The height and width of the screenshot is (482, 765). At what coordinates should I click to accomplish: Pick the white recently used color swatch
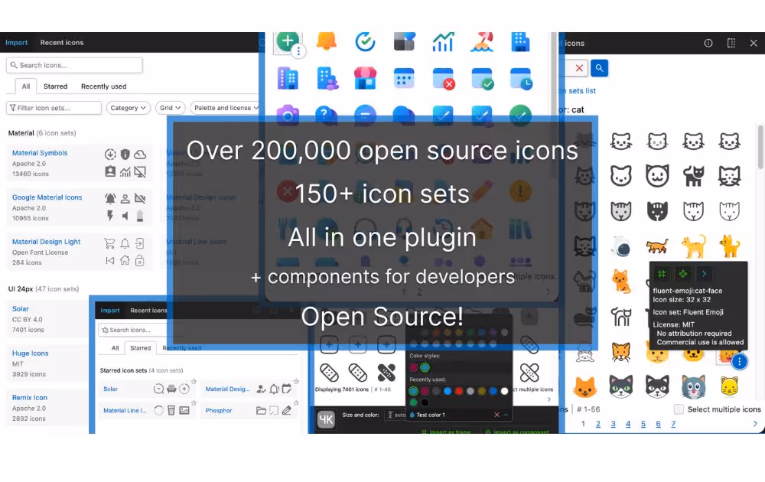pyautogui.click(x=504, y=391)
